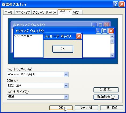The height and width of the screenshot is (113, 126).
Task: Expand the 配色 dropdown arrow
Action: pyautogui.click(x=66, y=85)
